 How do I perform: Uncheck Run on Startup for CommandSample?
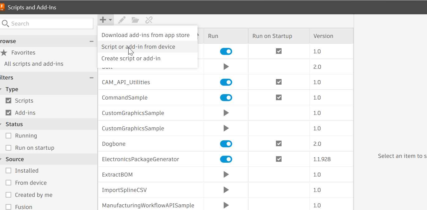pos(279,97)
